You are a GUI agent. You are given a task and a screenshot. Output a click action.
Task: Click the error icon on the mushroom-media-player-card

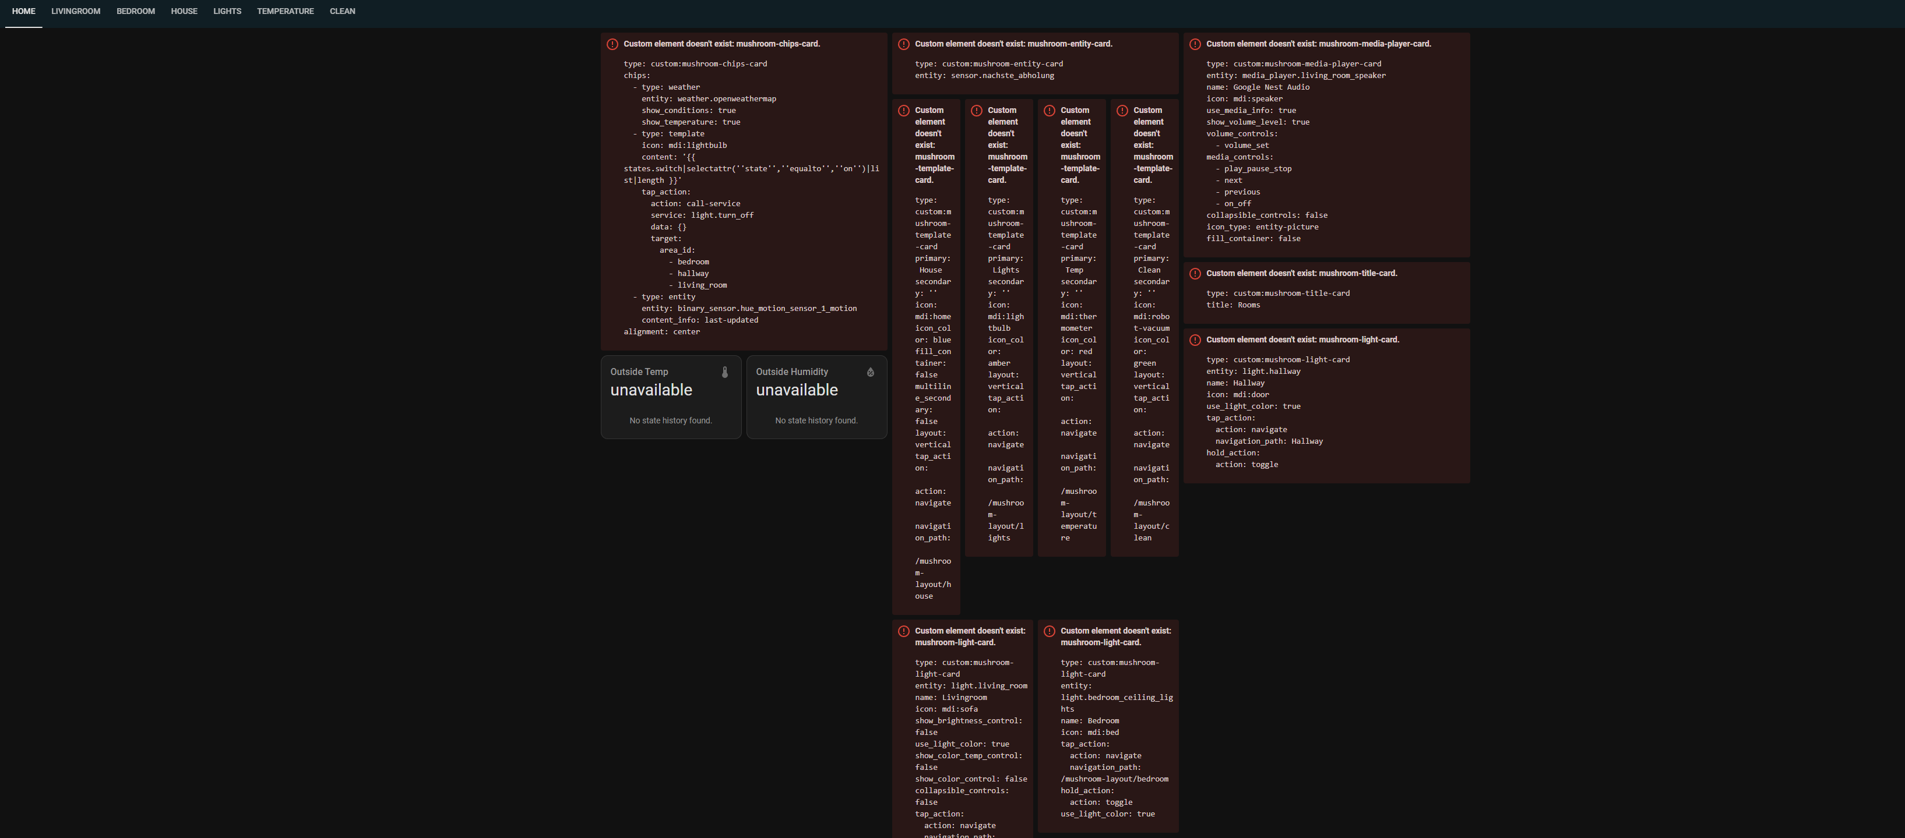pyautogui.click(x=1195, y=44)
